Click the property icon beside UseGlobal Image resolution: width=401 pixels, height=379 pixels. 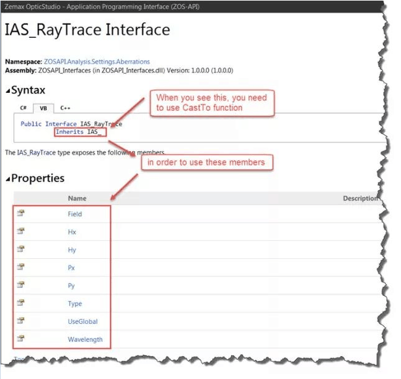tap(20, 321)
